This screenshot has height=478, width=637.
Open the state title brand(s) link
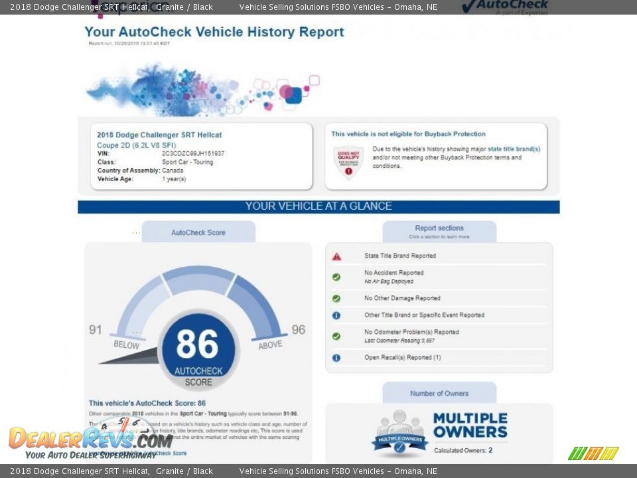514,149
